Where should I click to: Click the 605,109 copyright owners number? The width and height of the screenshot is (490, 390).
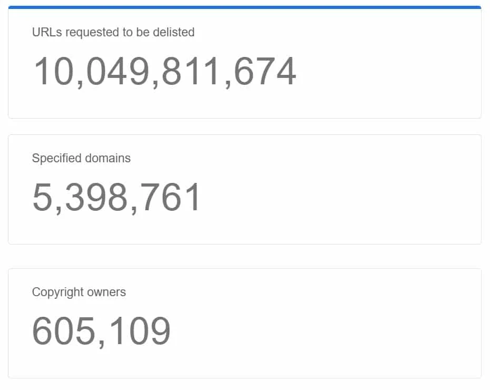[x=101, y=331]
